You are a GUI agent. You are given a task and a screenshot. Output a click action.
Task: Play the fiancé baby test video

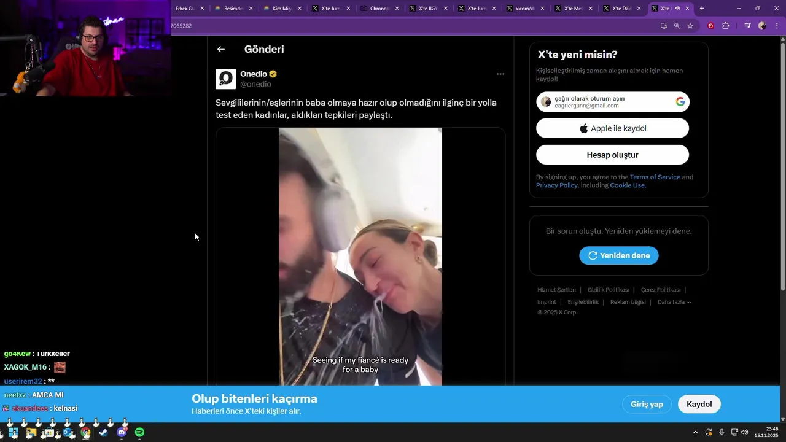[360, 257]
